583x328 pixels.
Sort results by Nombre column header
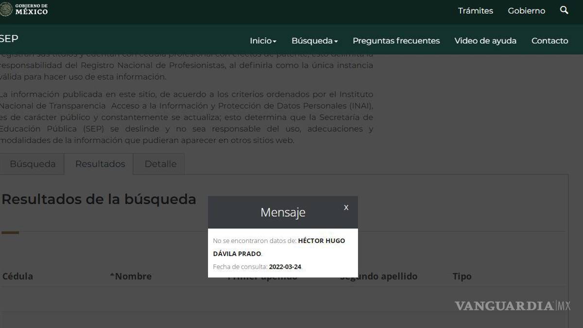[131, 276]
